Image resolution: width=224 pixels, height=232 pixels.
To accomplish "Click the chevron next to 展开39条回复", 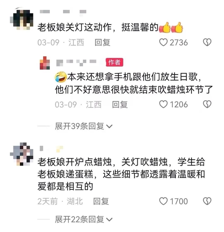I will (x=110, y=127).
